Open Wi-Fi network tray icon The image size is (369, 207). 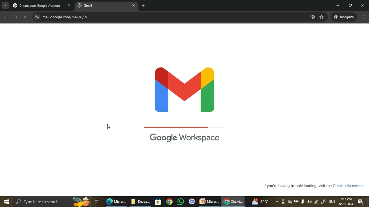point(316,202)
